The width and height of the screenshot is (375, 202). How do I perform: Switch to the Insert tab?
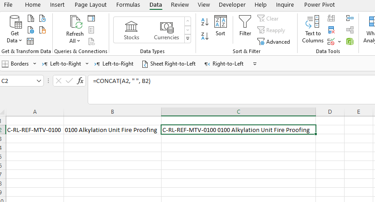pyautogui.click(x=57, y=5)
